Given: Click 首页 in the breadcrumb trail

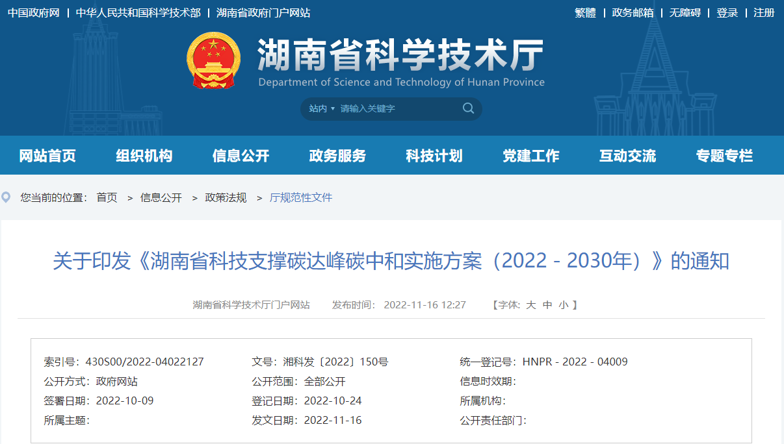Looking at the screenshot, I should tap(107, 197).
